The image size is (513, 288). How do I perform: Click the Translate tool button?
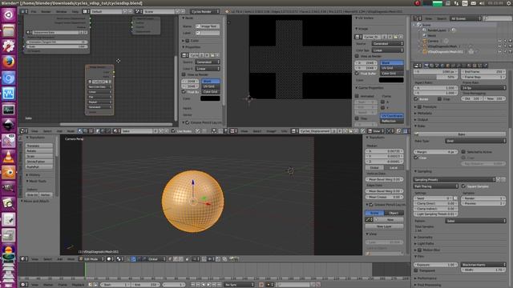click(x=39, y=146)
